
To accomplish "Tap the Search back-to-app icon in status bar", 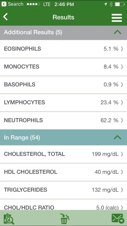I will (4, 4).
